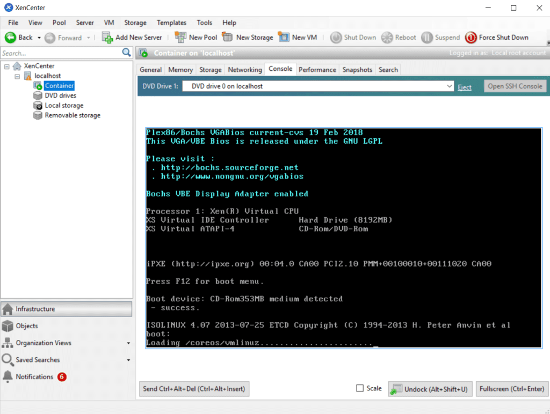Select the Container VM in the tree

59,85
